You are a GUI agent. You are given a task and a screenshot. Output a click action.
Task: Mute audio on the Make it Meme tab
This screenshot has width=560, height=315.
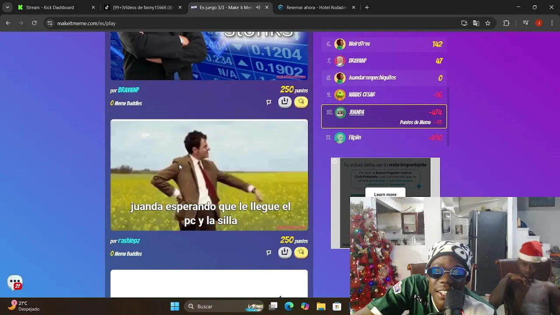click(258, 7)
